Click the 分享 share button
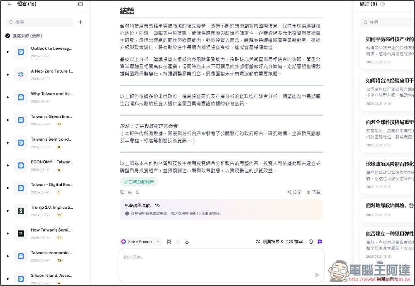415x286 pixels. click(x=294, y=192)
